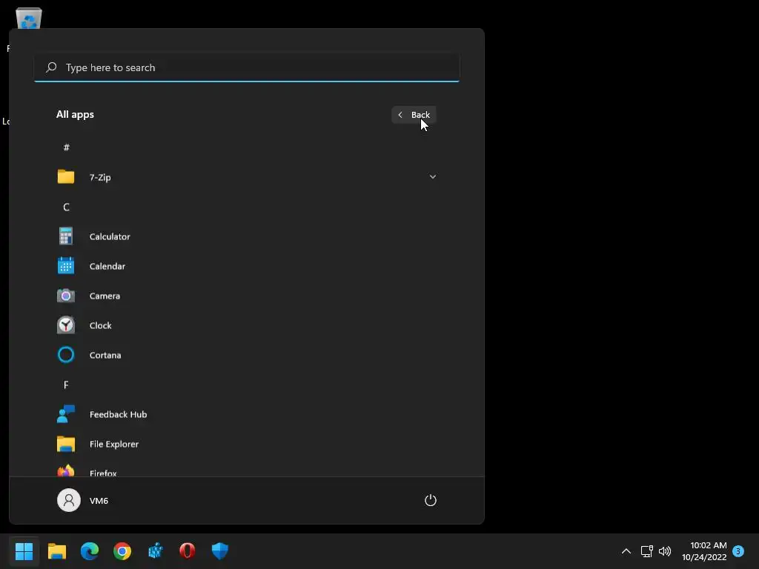
Task: Open the Feedback Hub icon
Action: pyautogui.click(x=66, y=414)
